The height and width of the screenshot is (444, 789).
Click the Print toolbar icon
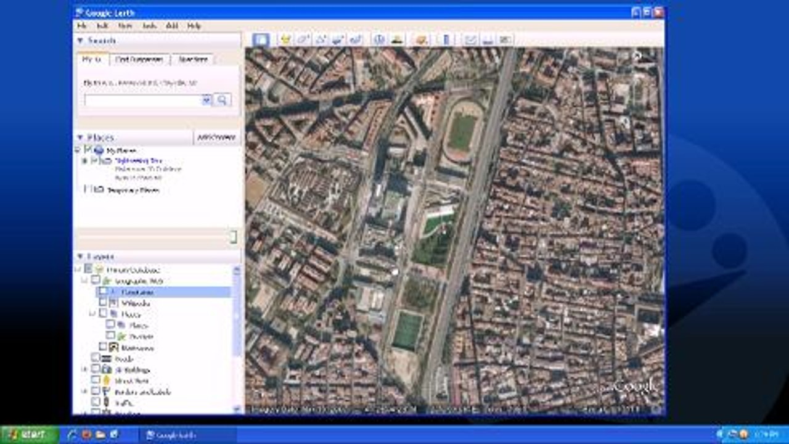point(488,39)
